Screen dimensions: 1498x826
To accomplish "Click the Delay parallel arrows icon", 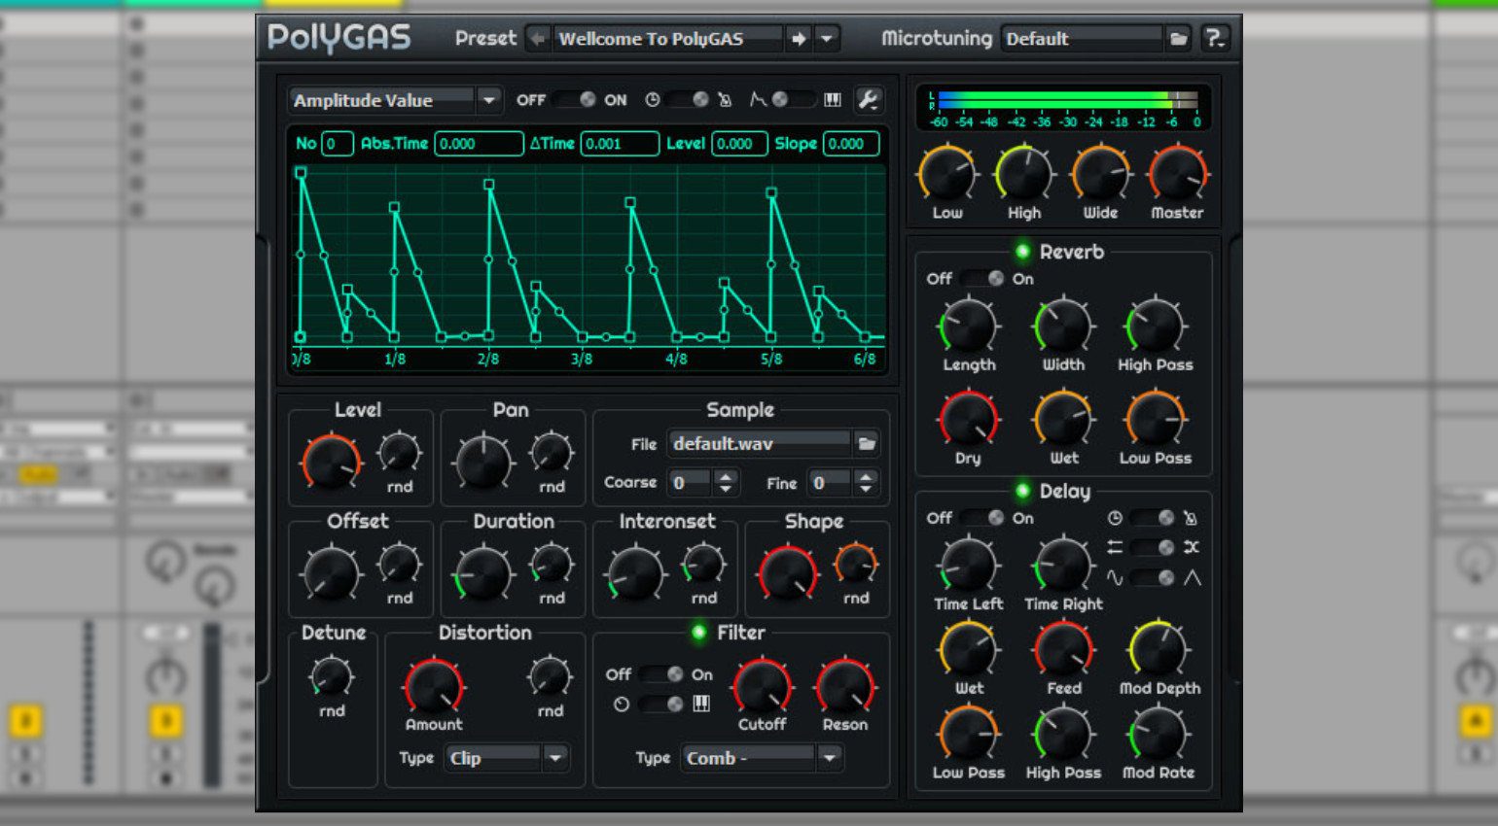I will [x=1115, y=547].
